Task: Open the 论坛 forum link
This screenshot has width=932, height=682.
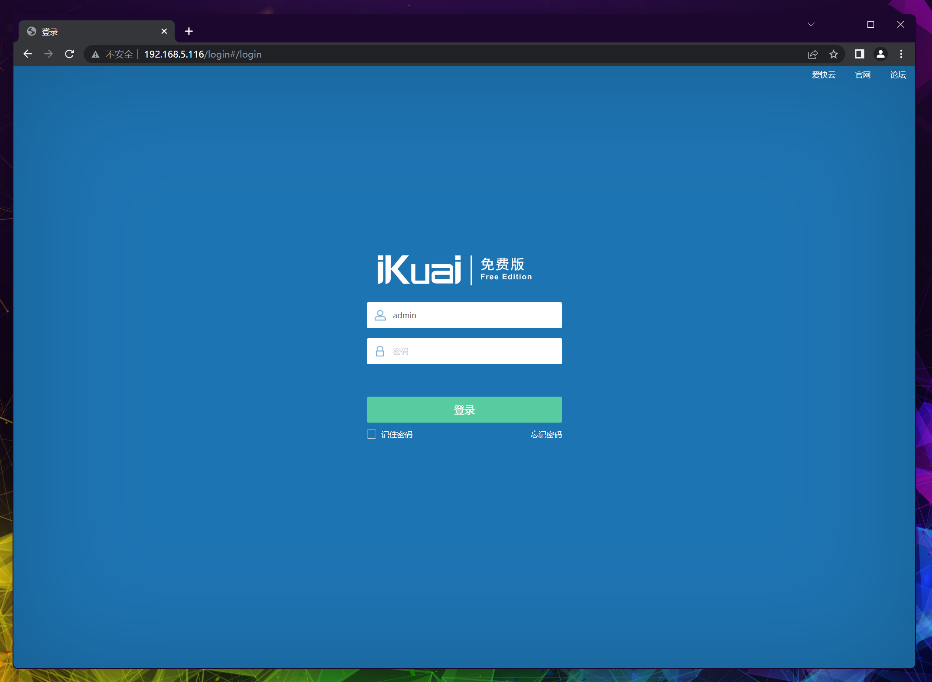Action: [898, 75]
